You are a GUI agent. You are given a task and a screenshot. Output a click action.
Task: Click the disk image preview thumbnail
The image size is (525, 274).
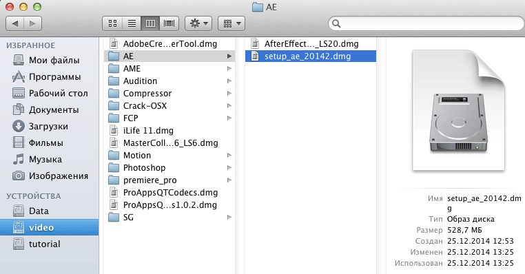pos(459,110)
